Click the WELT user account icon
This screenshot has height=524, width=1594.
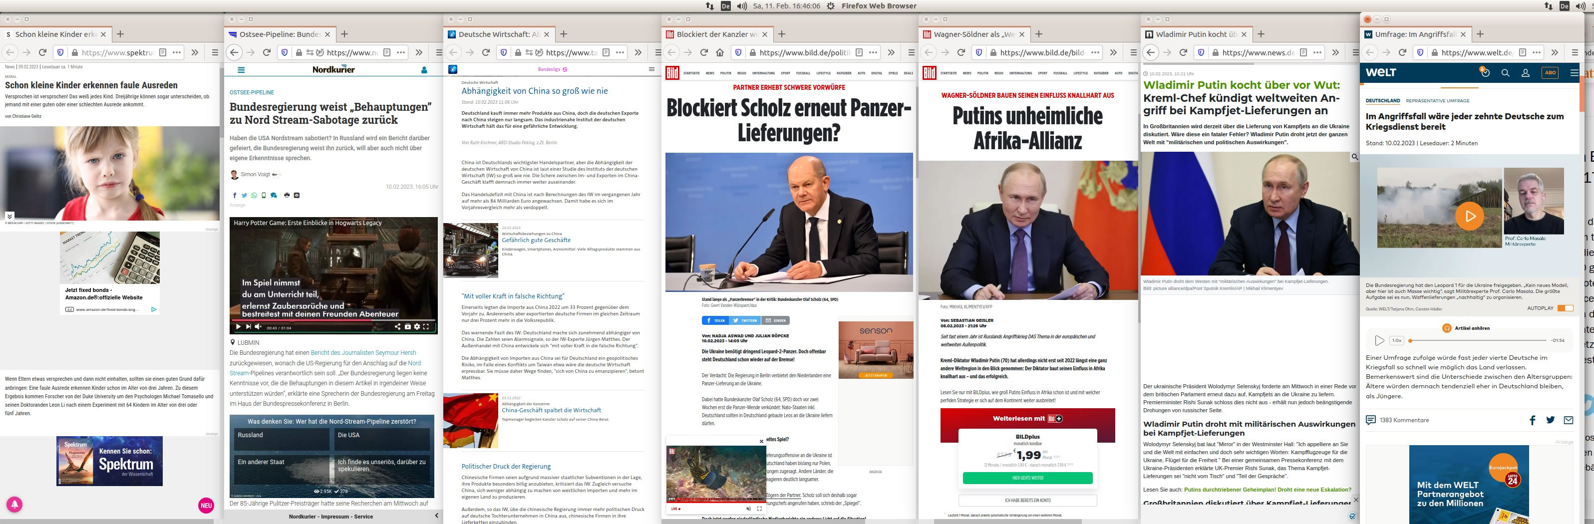click(x=1525, y=73)
